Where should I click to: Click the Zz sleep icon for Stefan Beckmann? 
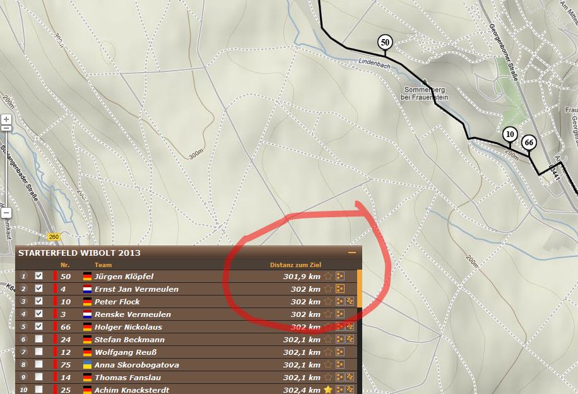tap(350, 340)
